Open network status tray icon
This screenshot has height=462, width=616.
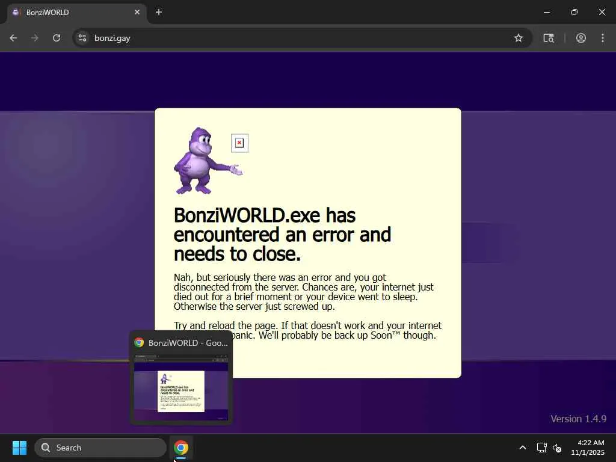pos(542,448)
